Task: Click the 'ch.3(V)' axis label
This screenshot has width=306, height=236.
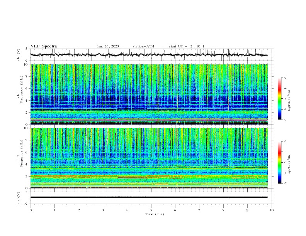Action: point(19,198)
